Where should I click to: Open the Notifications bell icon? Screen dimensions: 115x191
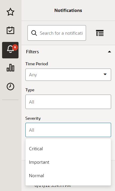click(x=10, y=50)
